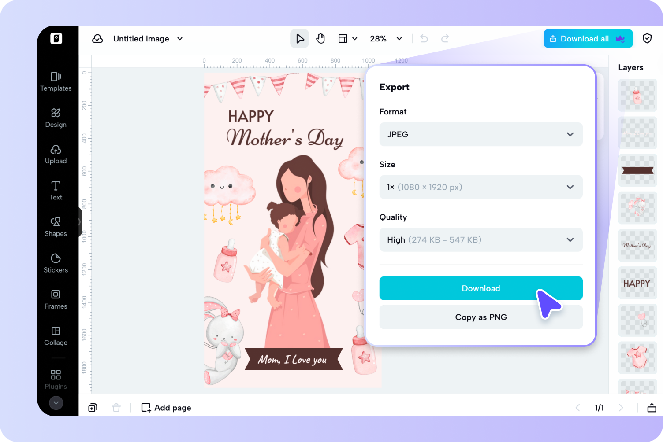
Task: Open the Frames panel
Action: [x=56, y=300]
